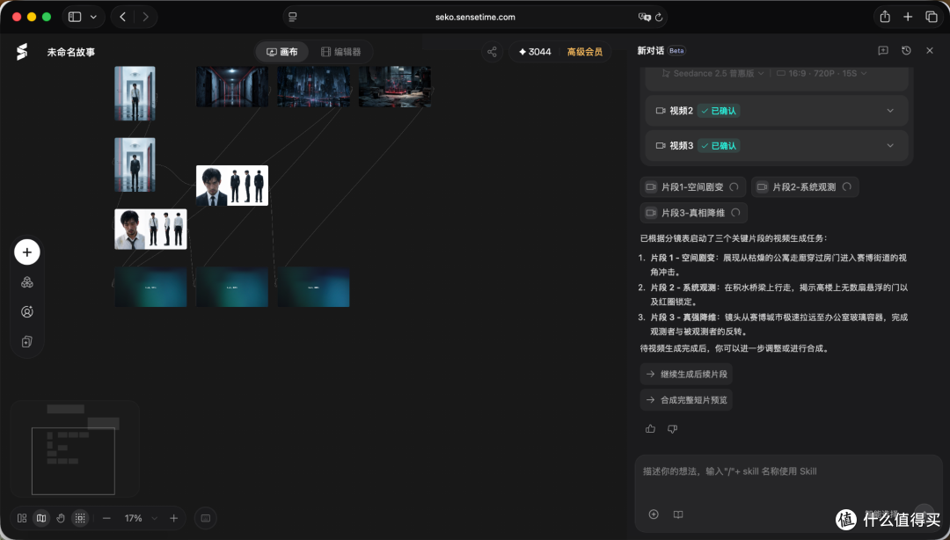Select the red-lit ruined room image node

point(395,87)
